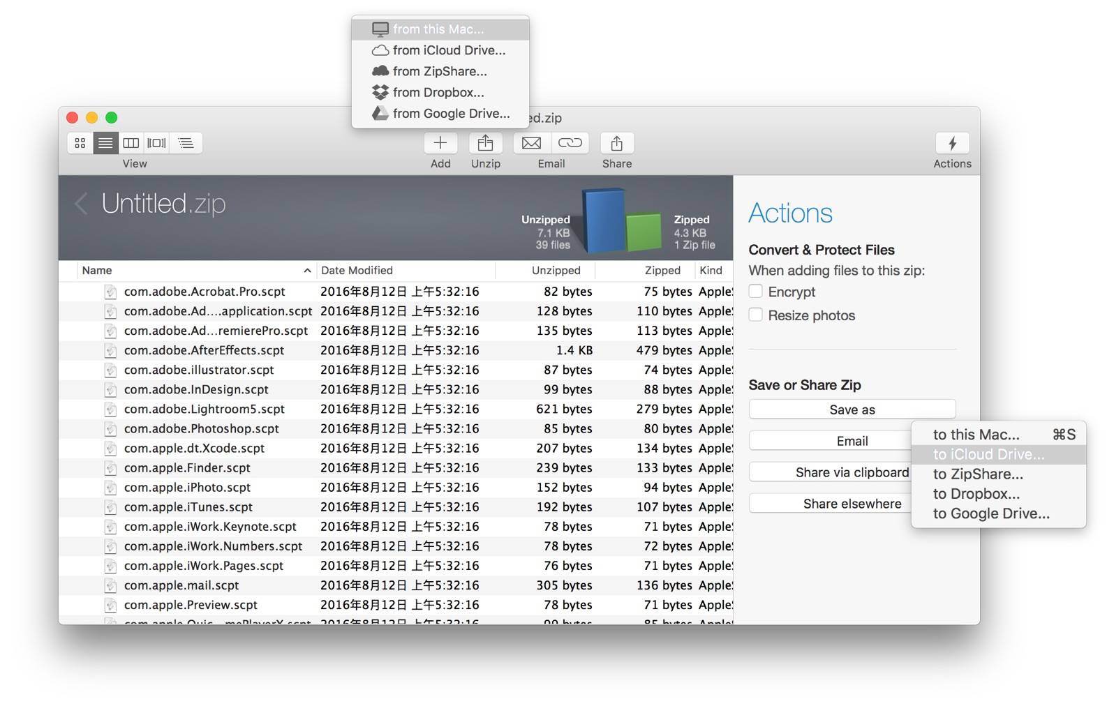Open the Save as dropdown button

point(852,410)
